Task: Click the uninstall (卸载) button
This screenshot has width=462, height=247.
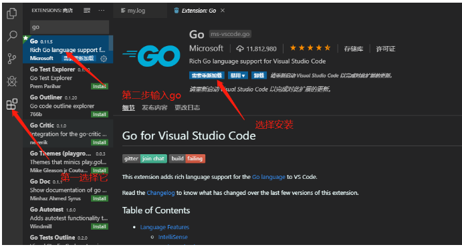Action: (259, 75)
